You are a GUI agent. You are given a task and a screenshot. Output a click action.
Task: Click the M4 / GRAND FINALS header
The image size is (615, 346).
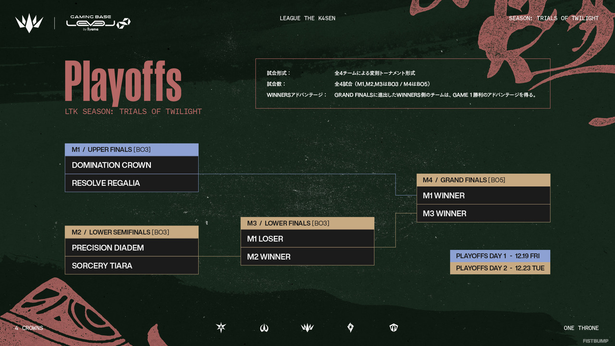tap(483, 180)
